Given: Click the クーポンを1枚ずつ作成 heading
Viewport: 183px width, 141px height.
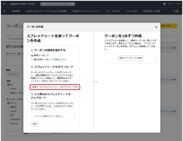Looking at the screenshot, I should pyautogui.click(x=123, y=36).
